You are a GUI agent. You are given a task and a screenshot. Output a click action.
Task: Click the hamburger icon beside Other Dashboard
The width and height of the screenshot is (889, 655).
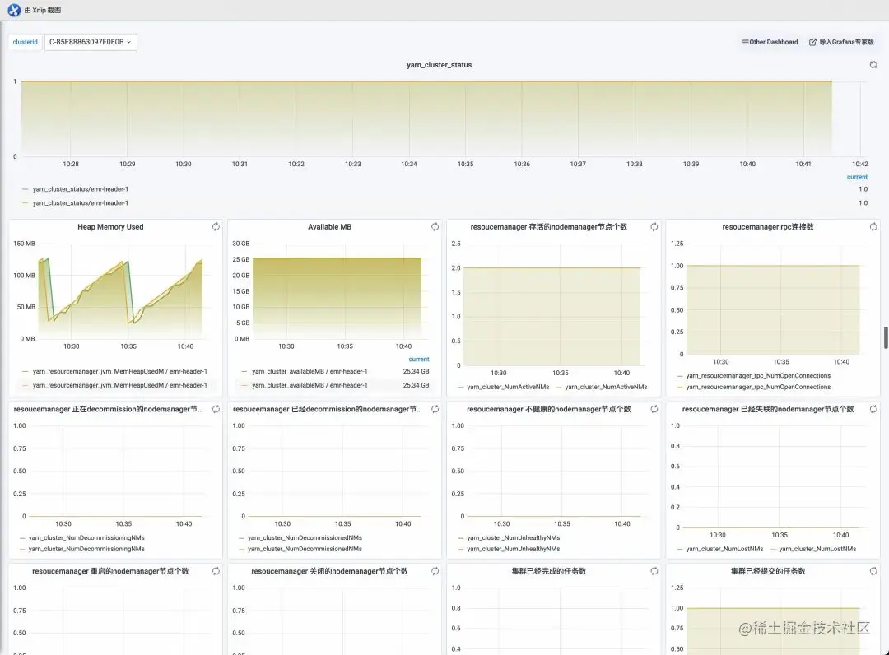point(745,42)
